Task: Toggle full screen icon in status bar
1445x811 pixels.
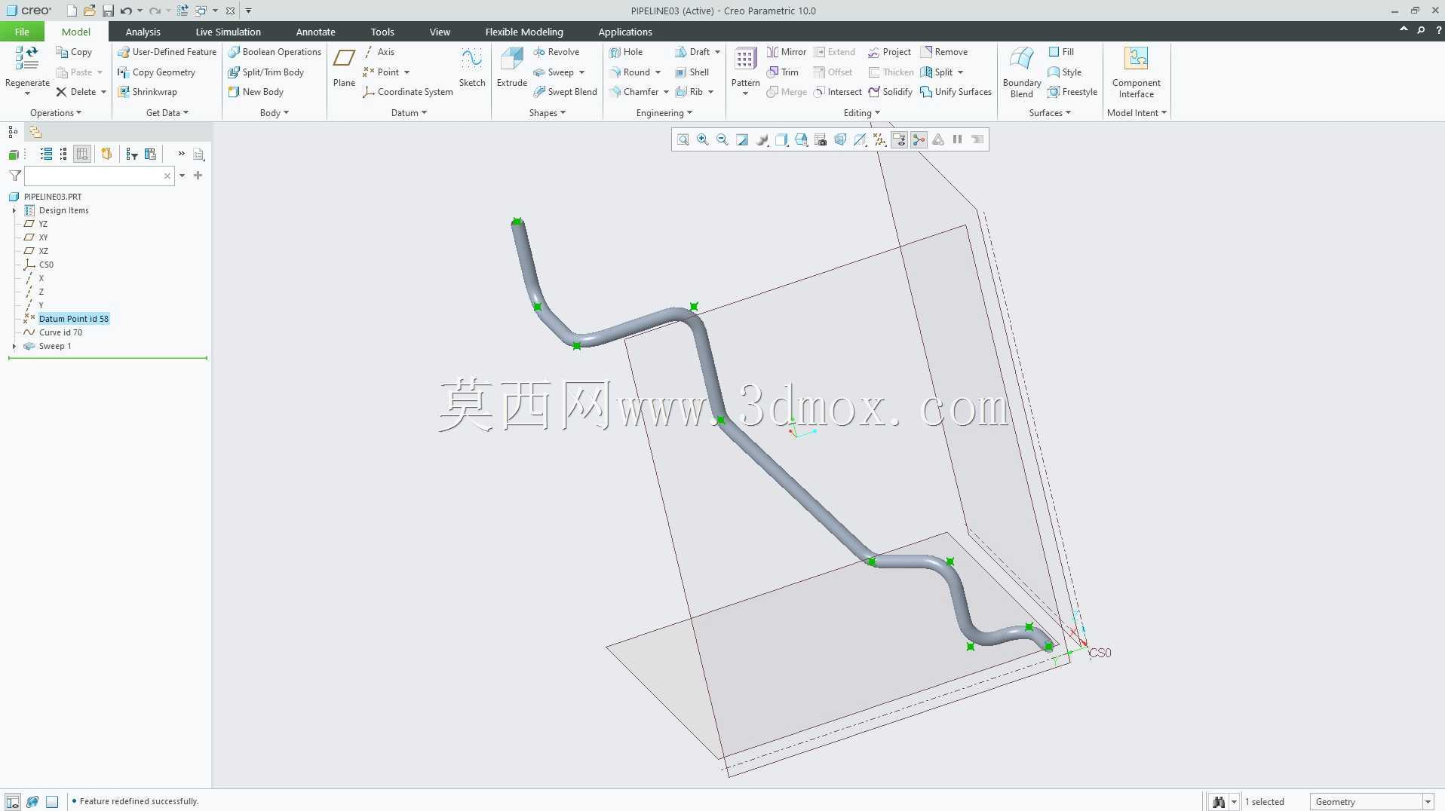Action: click(52, 802)
